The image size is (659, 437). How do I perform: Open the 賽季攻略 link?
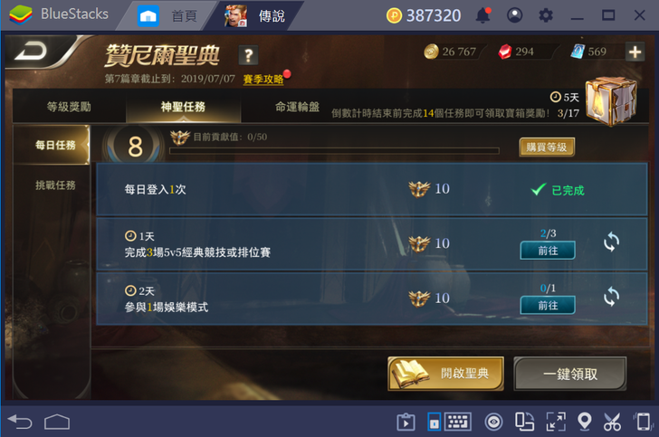(x=263, y=79)
